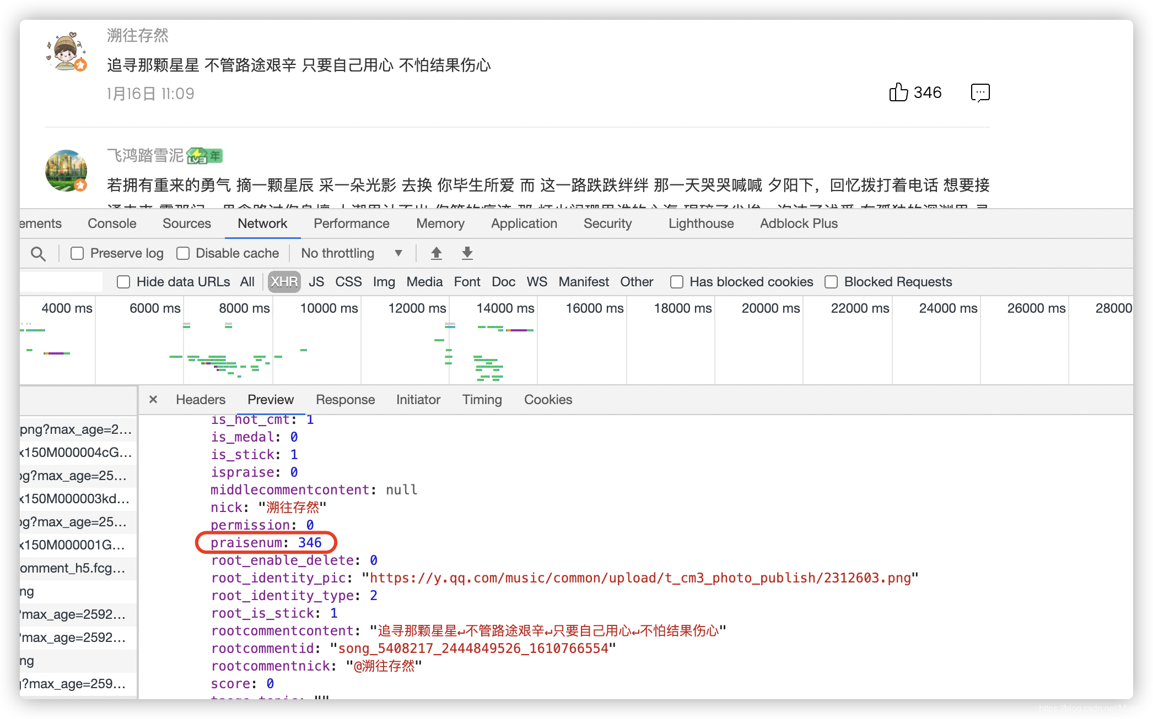This screenshot has height=719, width=1153.
Task: Enable the Preserve log checkbox
Action: [77, 253]
